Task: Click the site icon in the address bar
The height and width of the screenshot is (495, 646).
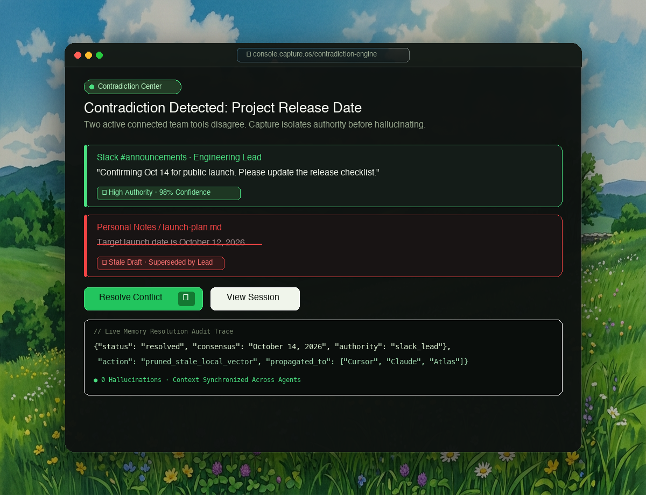Action: pos(249,54)
